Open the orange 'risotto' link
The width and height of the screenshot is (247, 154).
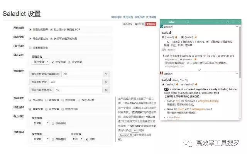[x=181, y=109]
